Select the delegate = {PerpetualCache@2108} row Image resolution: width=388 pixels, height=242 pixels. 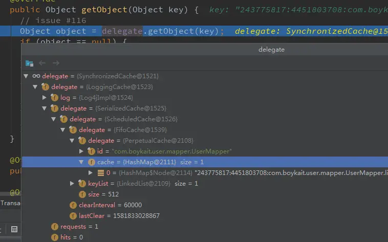(205, 141)
